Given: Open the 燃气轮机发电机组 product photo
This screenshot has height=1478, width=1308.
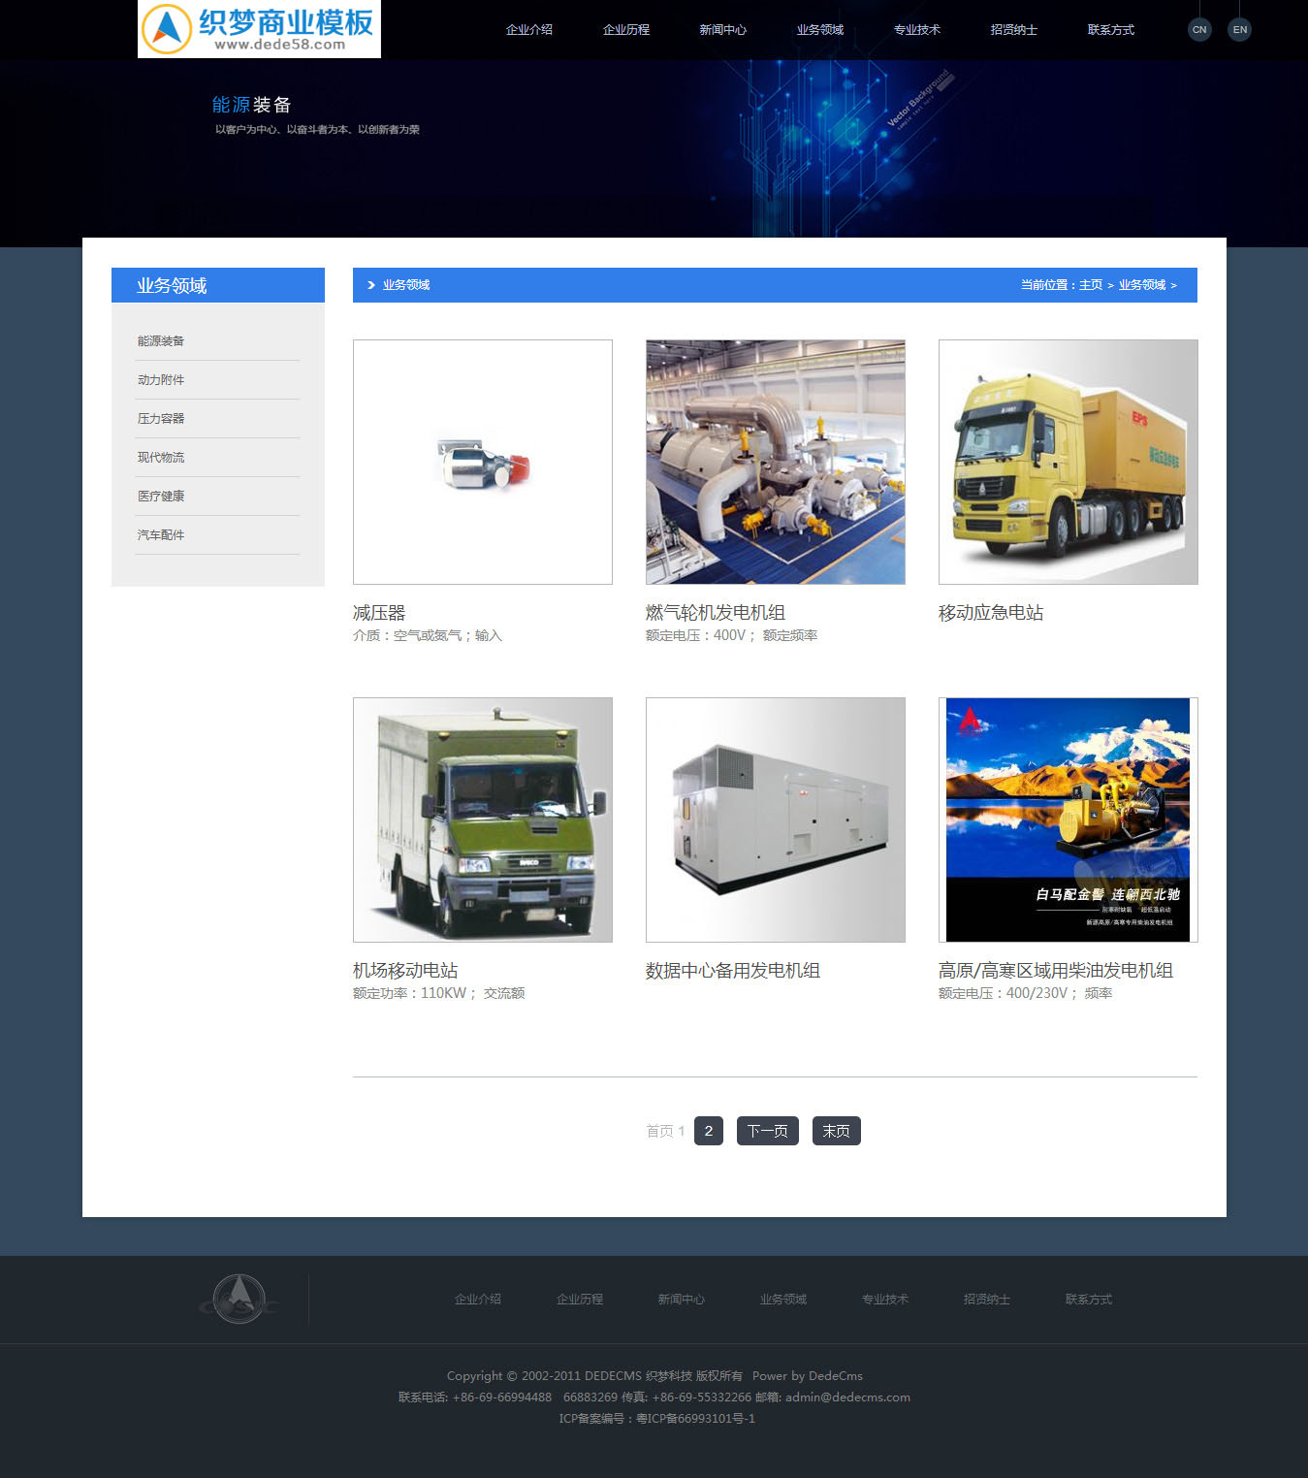Looking at the screenshot, I should click(x=776, y=462).
